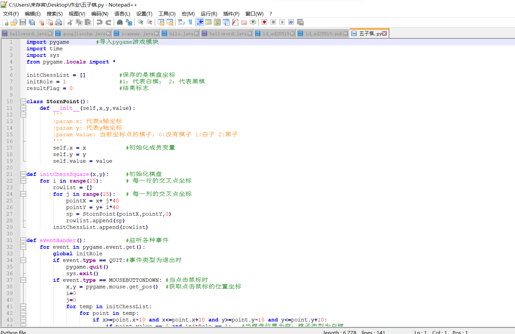Start macro recording with the red record icon

click(x=264, y=22)
